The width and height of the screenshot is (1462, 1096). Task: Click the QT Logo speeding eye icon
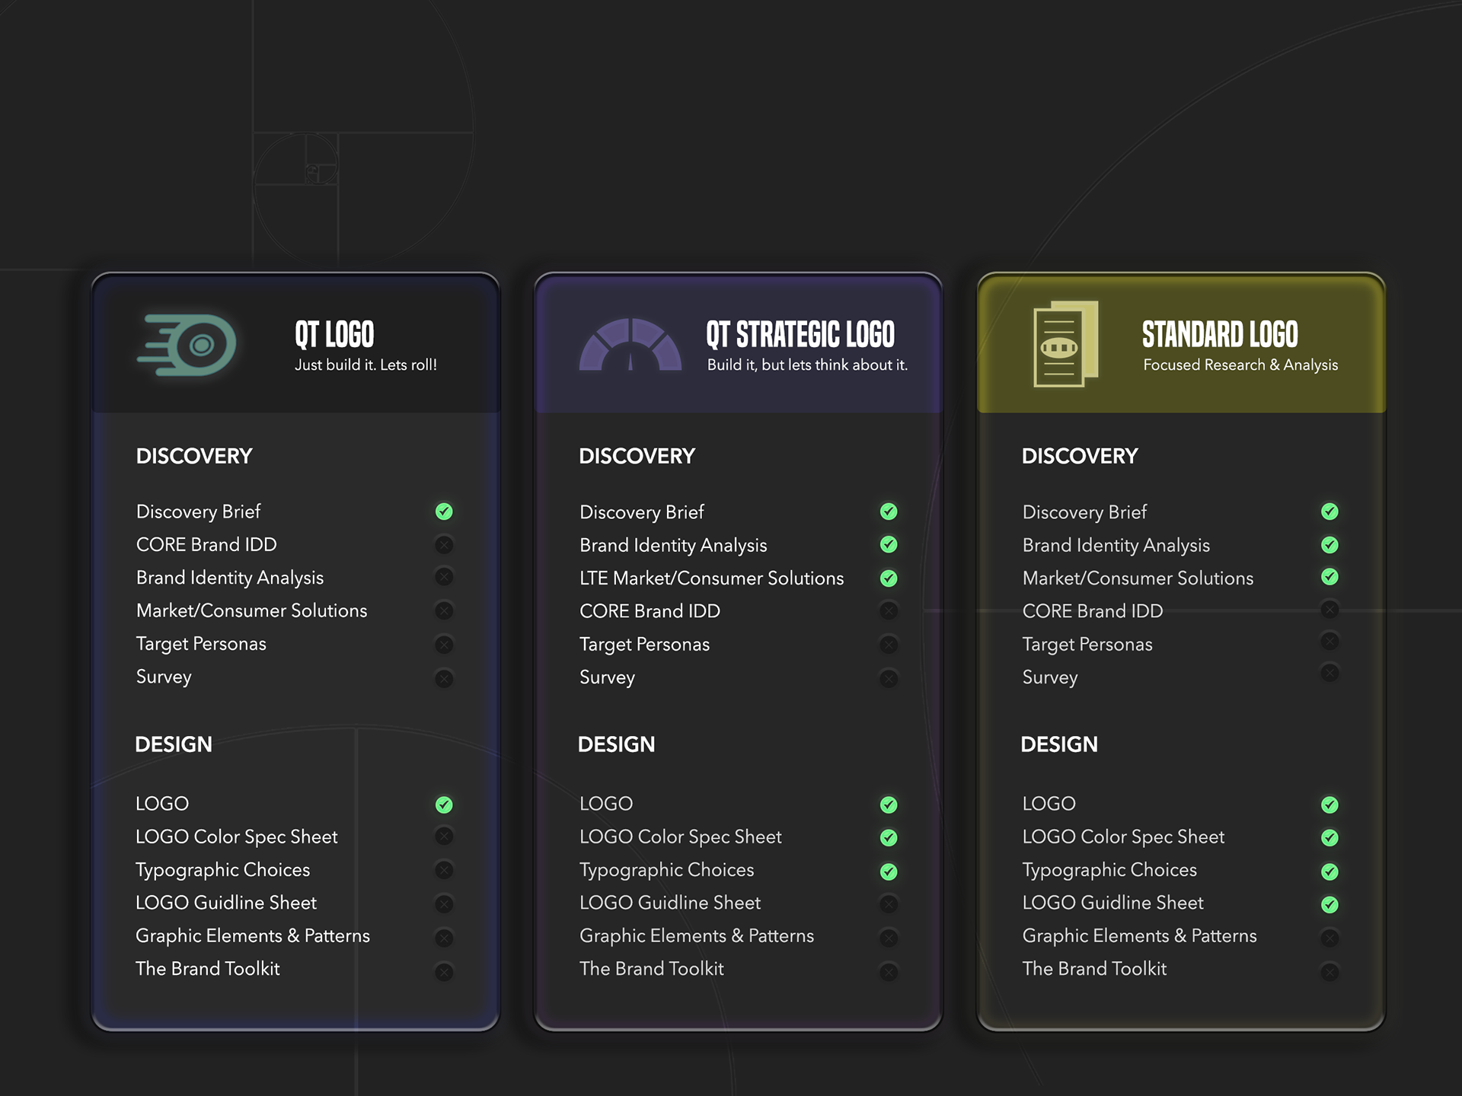[189, 345]
